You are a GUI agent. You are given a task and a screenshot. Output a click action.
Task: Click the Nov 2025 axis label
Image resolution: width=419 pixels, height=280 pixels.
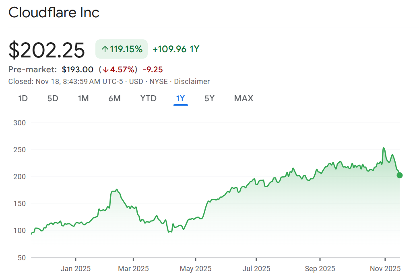(385, 268)
